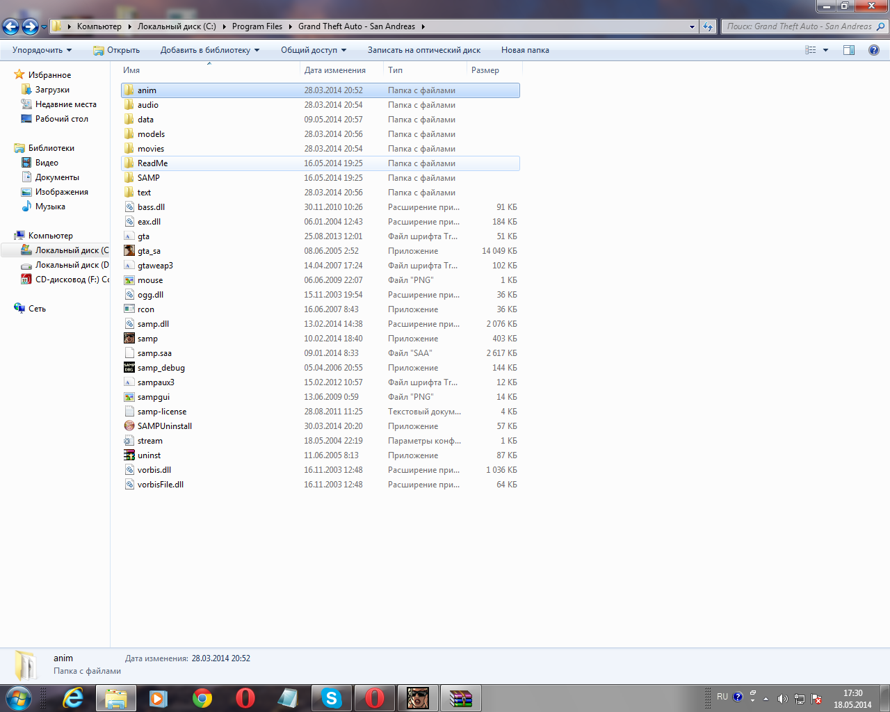Click Локальный диск (C:) breadcrumb
Screen dimensions: 890x712
point(177,26)
